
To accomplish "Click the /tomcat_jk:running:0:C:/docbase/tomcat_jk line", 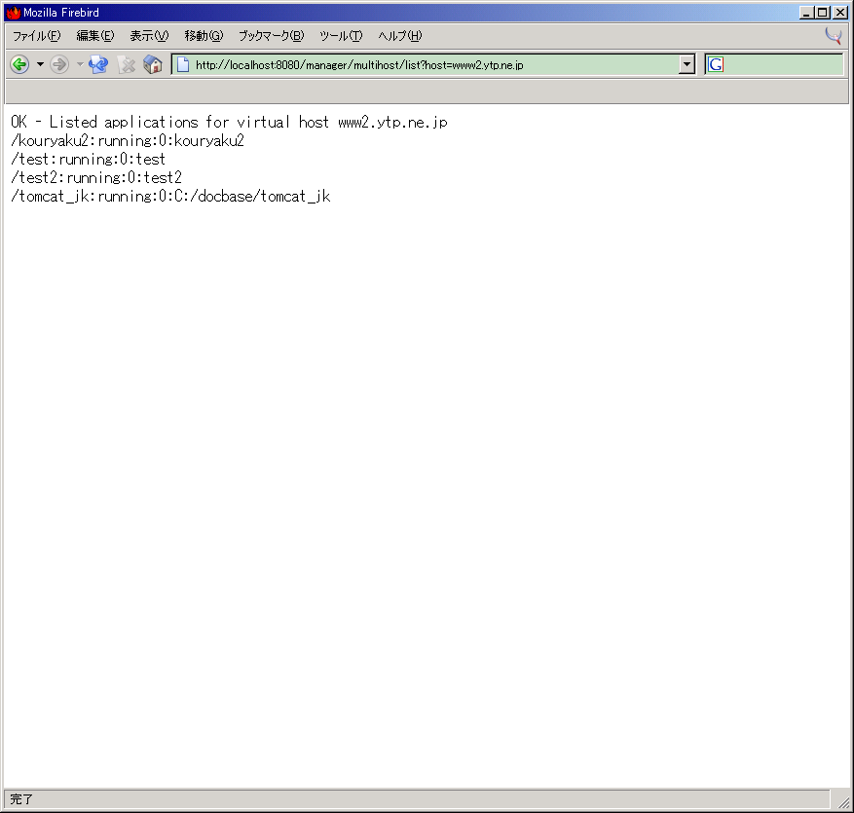I will click(170, 196).
